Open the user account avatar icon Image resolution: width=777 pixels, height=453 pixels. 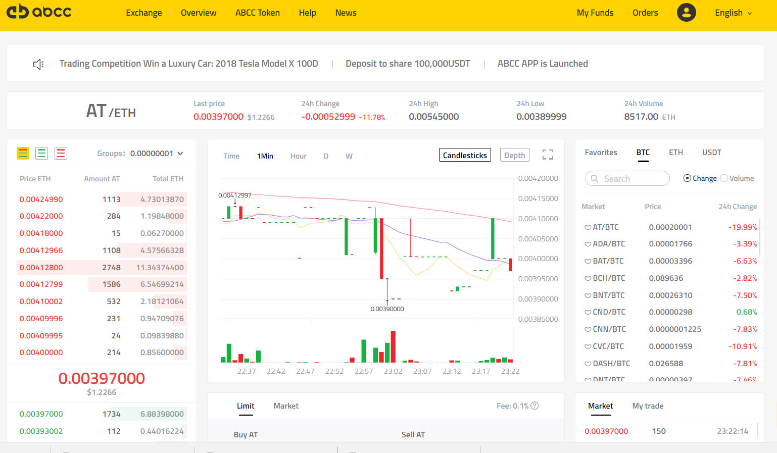click(x=686, y=12)
